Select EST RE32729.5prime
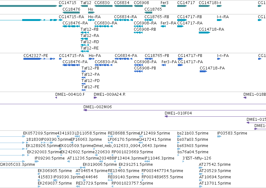 point(92,183)
